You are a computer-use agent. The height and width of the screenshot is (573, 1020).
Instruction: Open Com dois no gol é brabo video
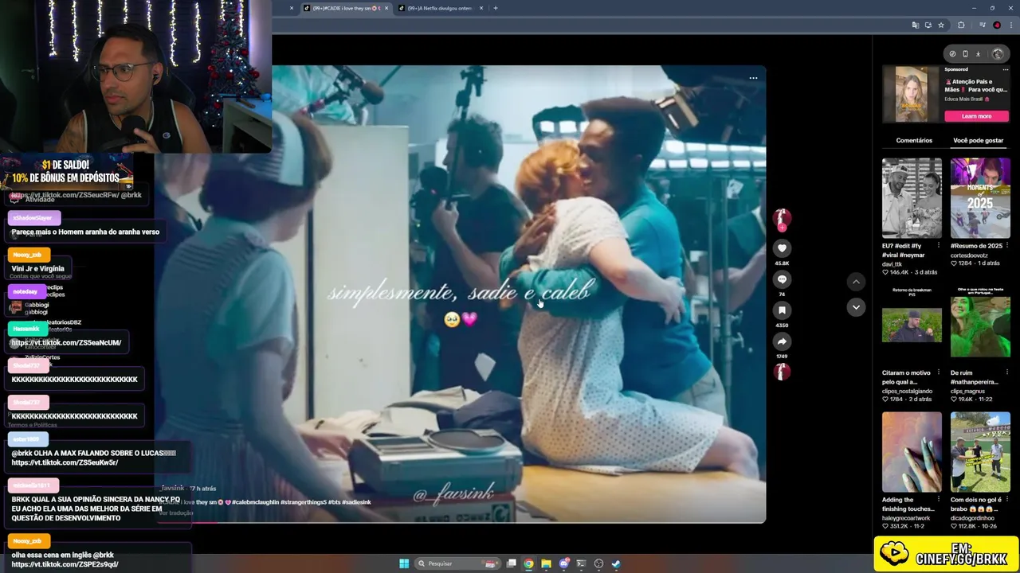980,452
